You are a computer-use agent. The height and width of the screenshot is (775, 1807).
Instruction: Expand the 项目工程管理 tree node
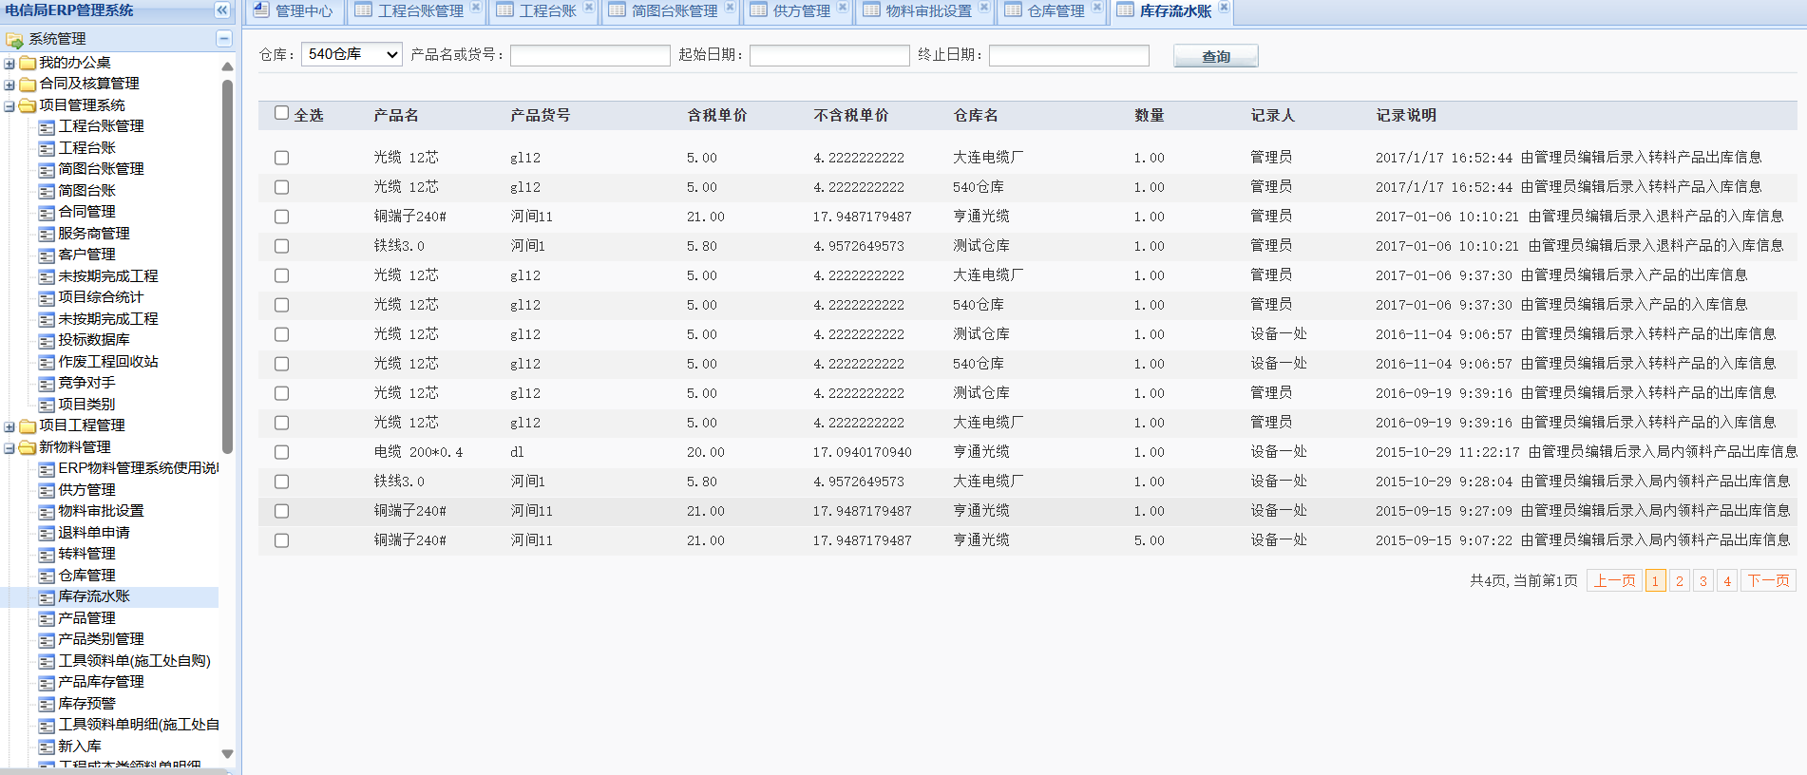point(10,426)
